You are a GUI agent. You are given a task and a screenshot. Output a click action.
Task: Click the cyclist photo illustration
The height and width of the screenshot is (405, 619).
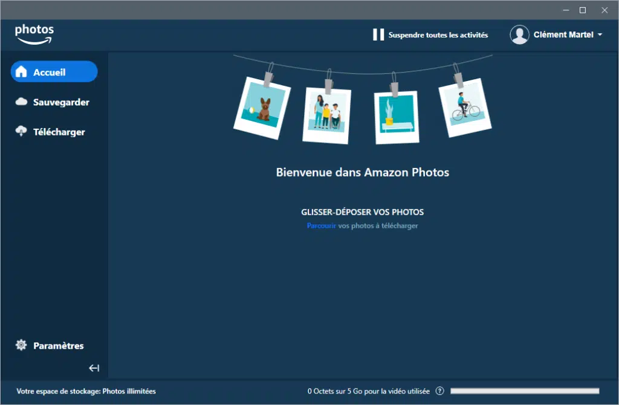(x=465, y=108)
